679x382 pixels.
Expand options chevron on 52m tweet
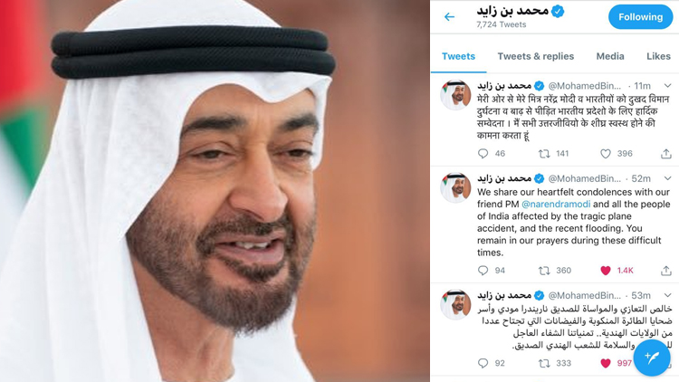[x=667, y=178]
